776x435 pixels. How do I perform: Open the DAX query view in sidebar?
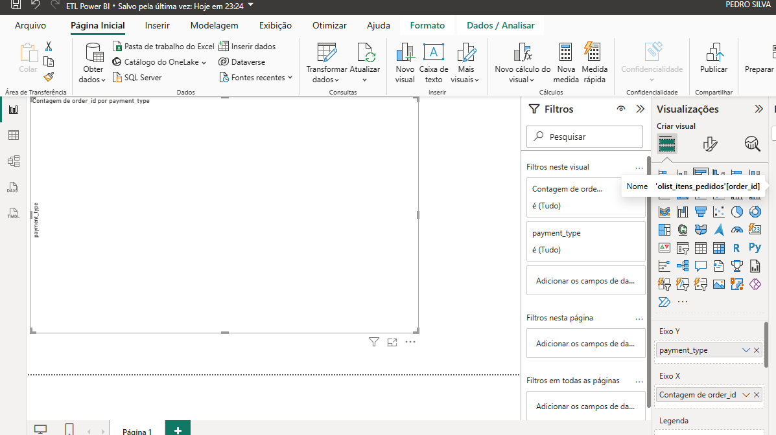[x=13, y=187]
